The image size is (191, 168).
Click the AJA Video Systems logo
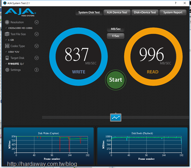coord(20,12)
